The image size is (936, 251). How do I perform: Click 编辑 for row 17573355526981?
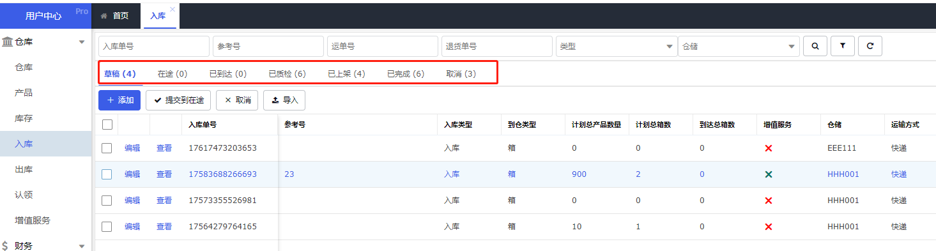tap(132, 201)
